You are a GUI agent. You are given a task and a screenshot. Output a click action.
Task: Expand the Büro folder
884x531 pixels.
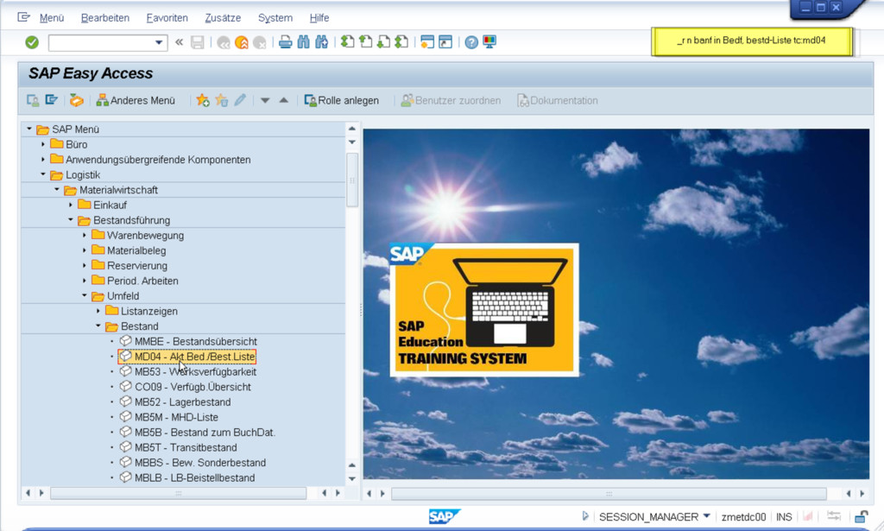pyautogui.click(x=43, y=144)
